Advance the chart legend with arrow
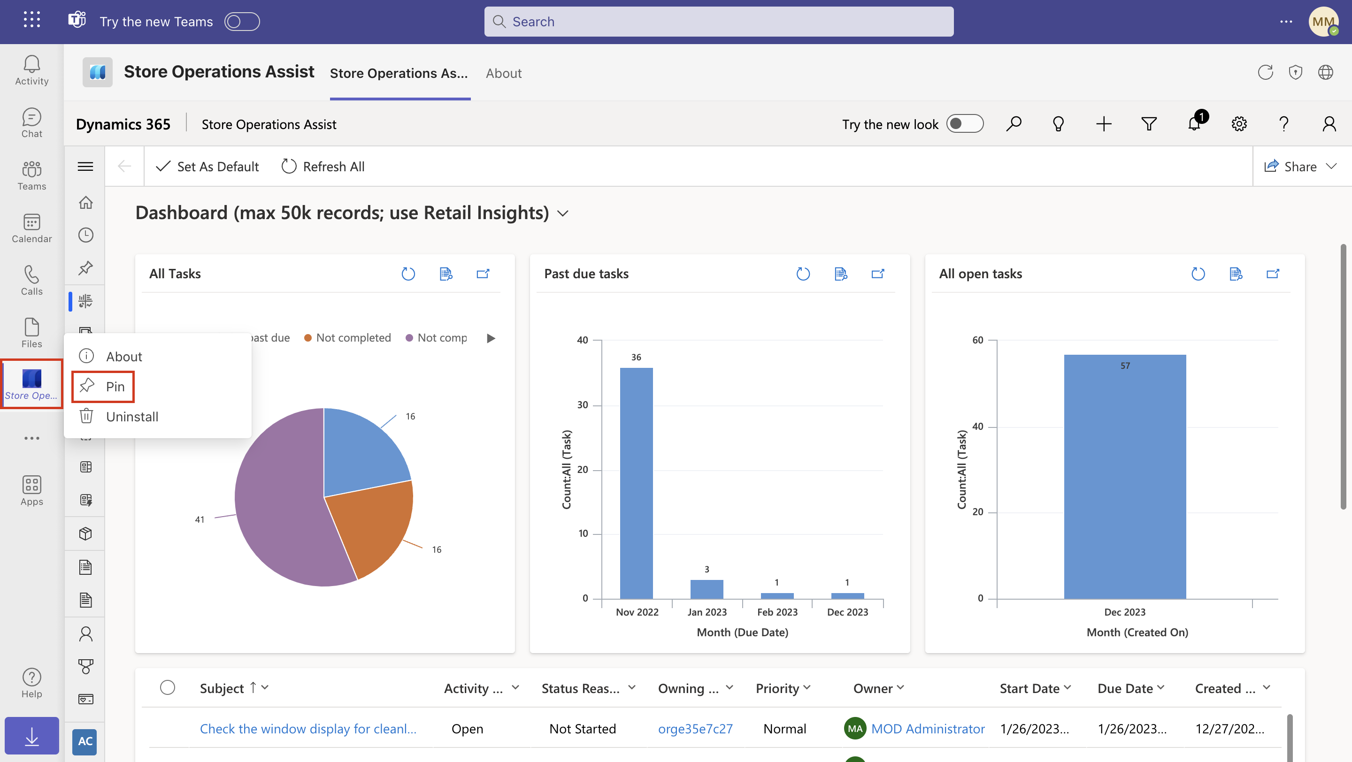The image size is (1352, 762). (x=491, y=338)
